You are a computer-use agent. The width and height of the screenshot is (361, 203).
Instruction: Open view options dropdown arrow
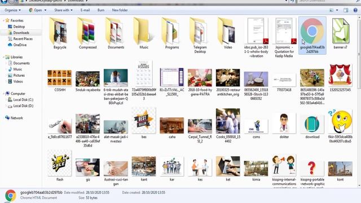coord(337,10)
